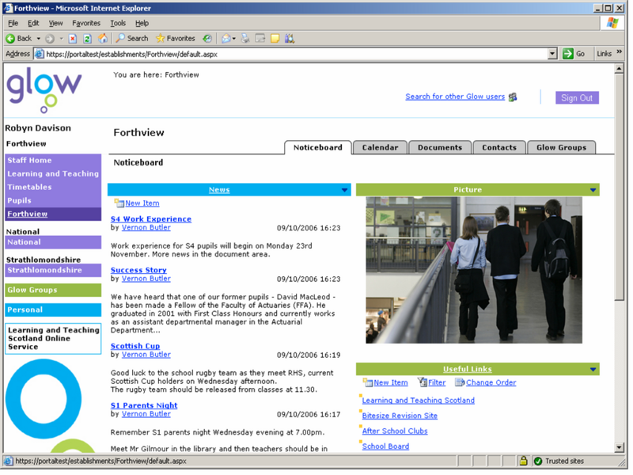
Task: Open the Scottish Cup news link
Action: [135, 346]
